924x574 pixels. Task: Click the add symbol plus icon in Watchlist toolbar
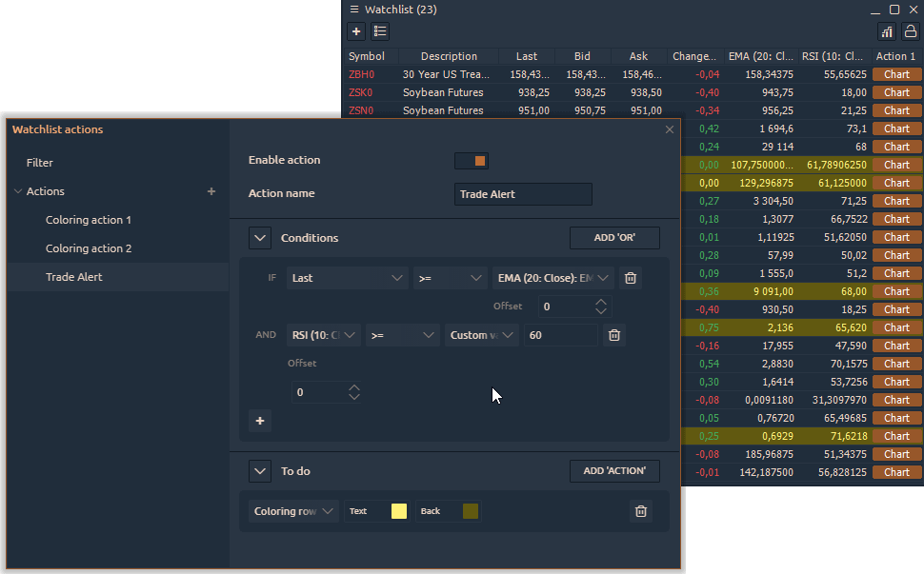pos(356,31)
